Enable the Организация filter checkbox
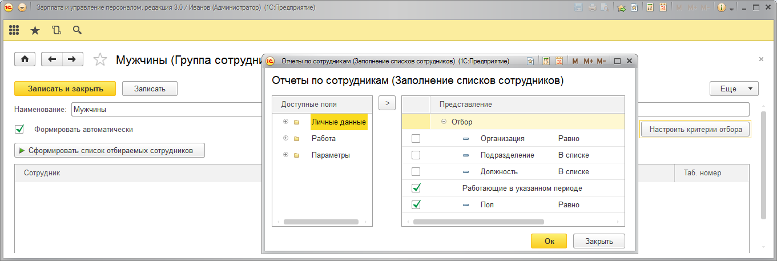 [416, 138]
